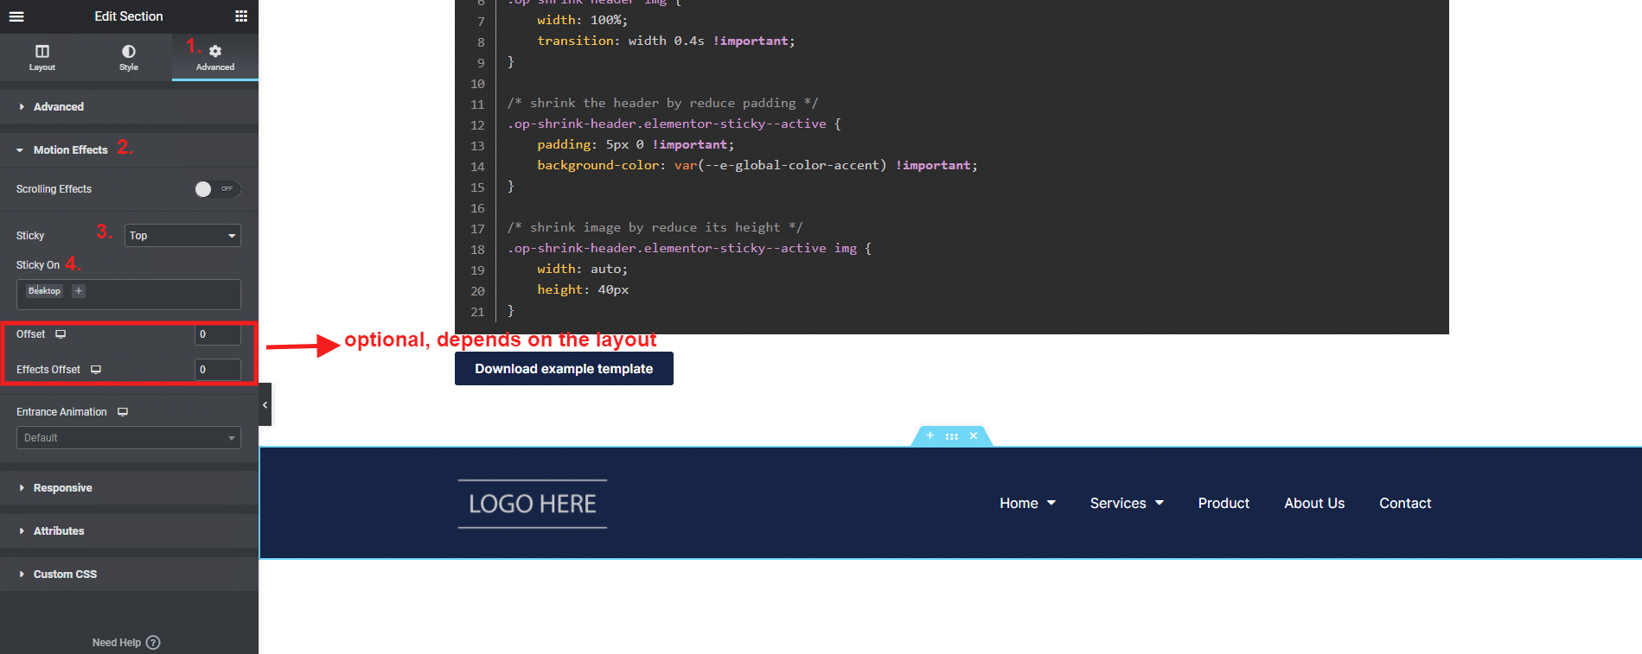
Task: Click the add section plus icon
Action: click(930, 436)
